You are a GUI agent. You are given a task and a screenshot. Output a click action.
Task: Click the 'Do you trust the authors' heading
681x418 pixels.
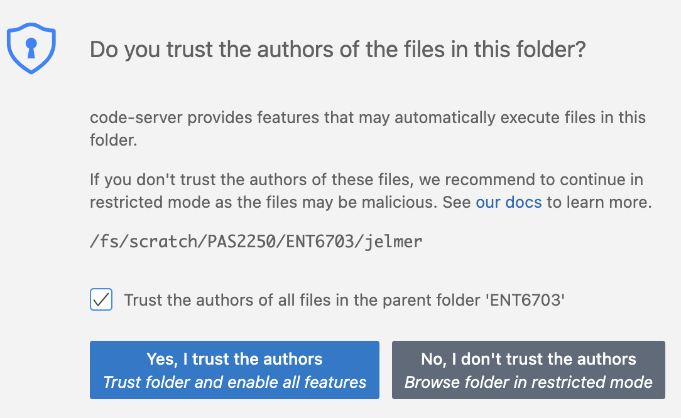point(337,50)
